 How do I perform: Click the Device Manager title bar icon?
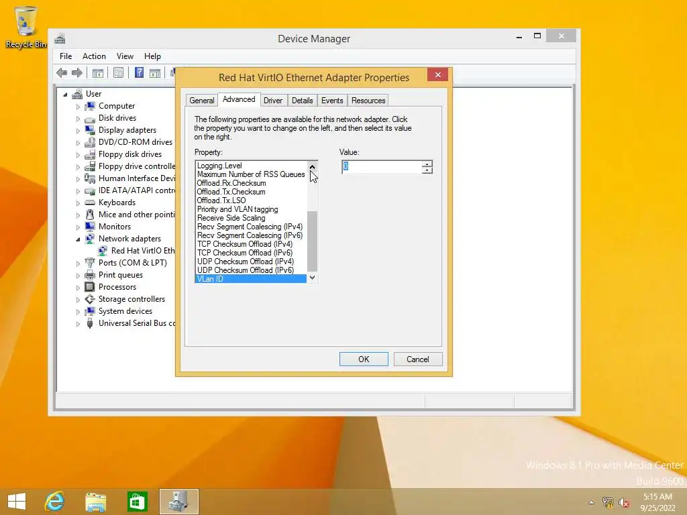[60, 38]
